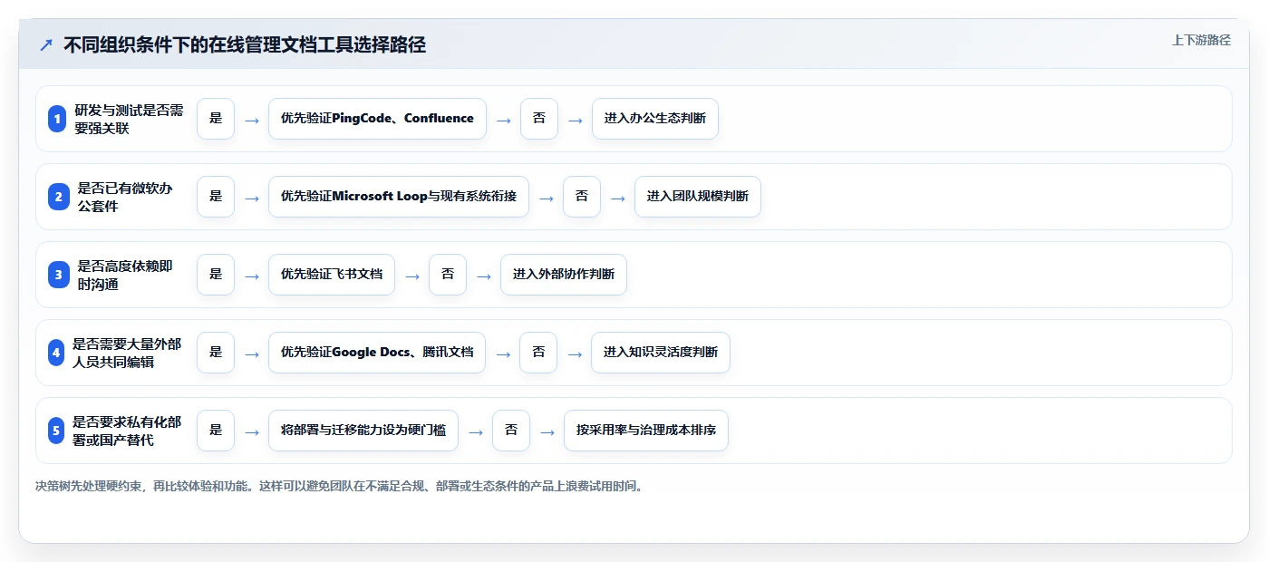The image size is (1268, 562).
Task: Click 否 box in the 外部人员共同编辑 row
Action: coord(538,353)
